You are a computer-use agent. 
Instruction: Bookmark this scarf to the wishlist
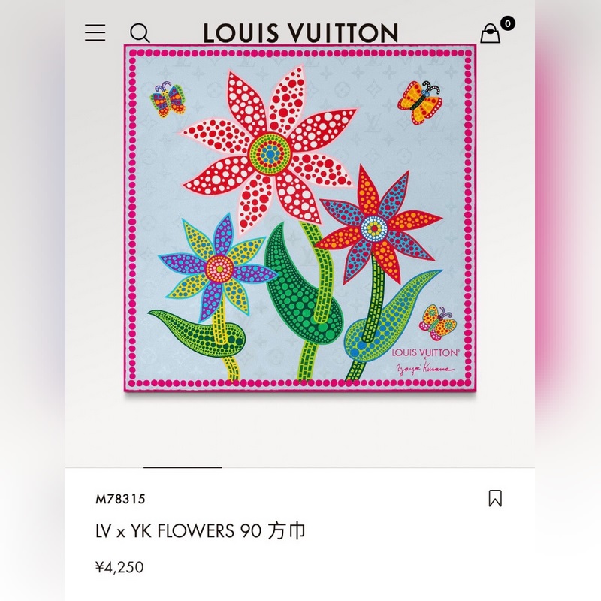[495, 498]
